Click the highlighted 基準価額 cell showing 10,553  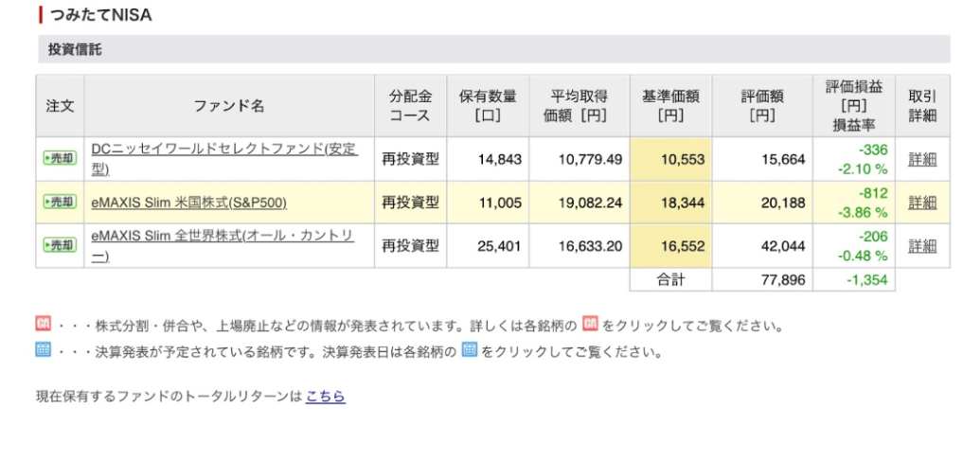pyautogui.click(x=669, y=159)
